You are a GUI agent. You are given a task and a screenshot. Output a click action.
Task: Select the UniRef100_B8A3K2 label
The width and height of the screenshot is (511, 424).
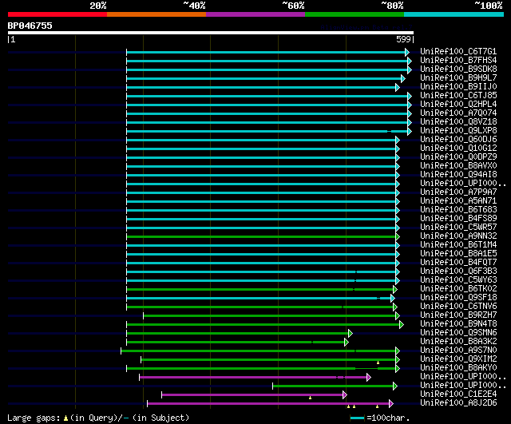coord(458,342)
